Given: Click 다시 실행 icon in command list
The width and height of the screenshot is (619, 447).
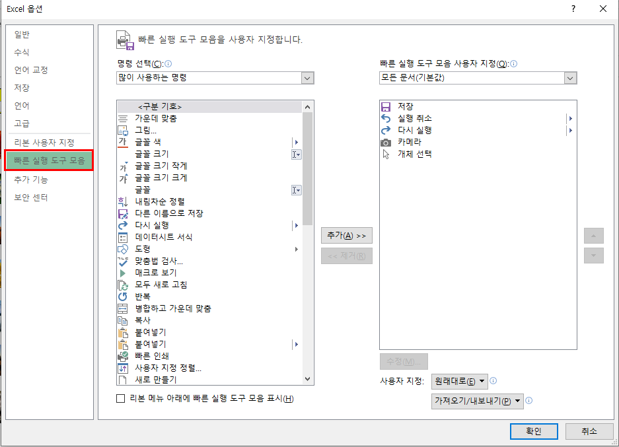Looking at the screenshot, I should pos(123,225).
